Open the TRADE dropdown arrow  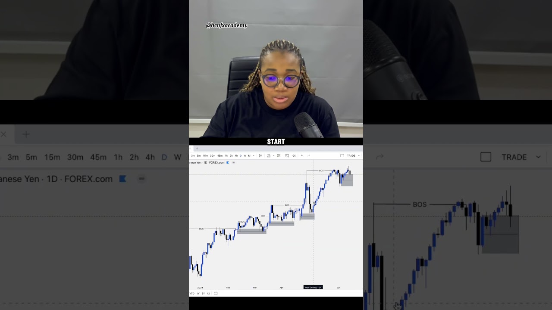click(359, 155)
